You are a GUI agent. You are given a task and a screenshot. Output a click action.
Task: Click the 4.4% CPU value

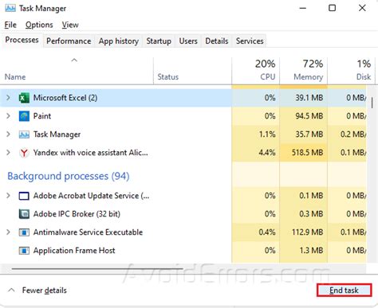tap(267, 153)
